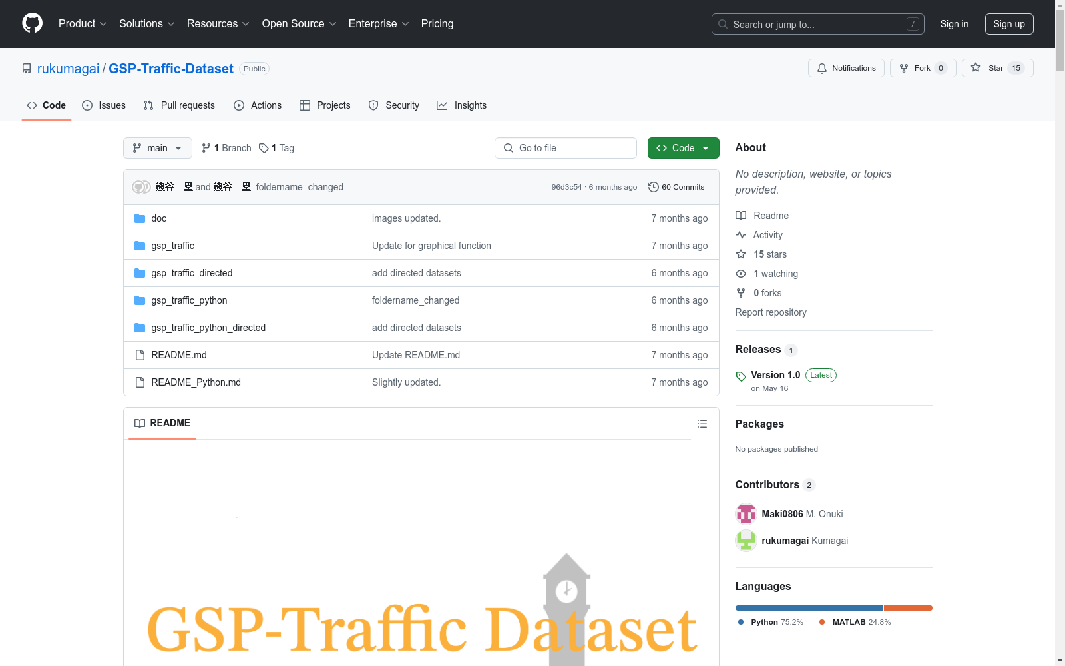View the 1 Branch link

(x=226, y=148)
